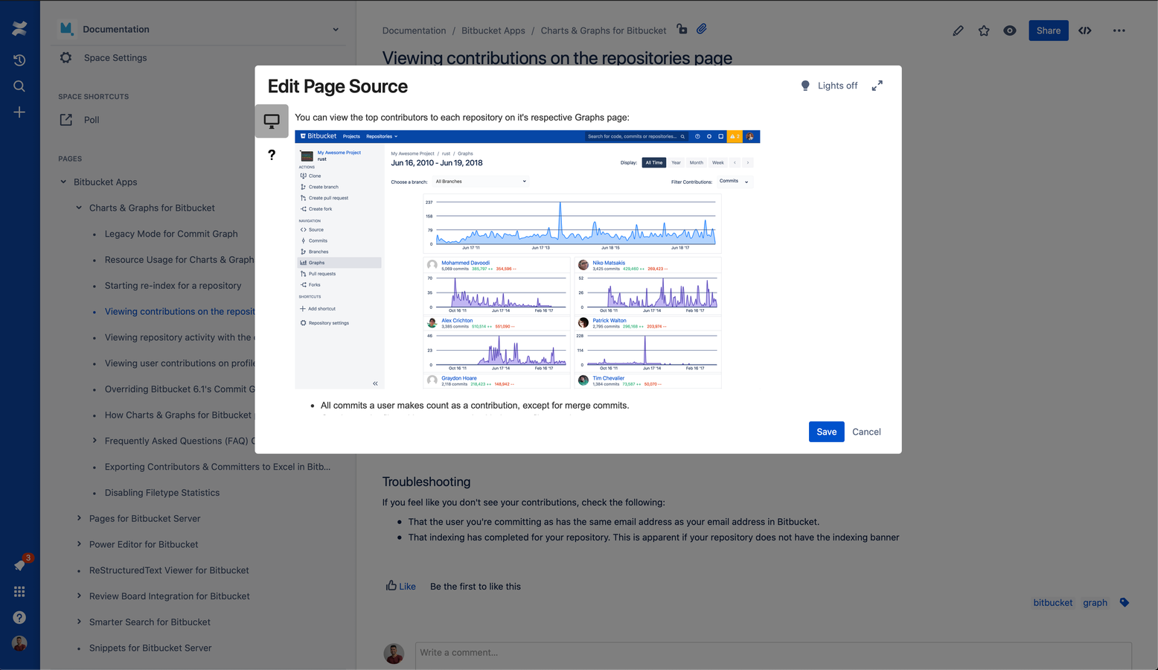Screen dimensions: 1158x670
Task: Open Disabling Filetype Statistics page
Action: 162,493
